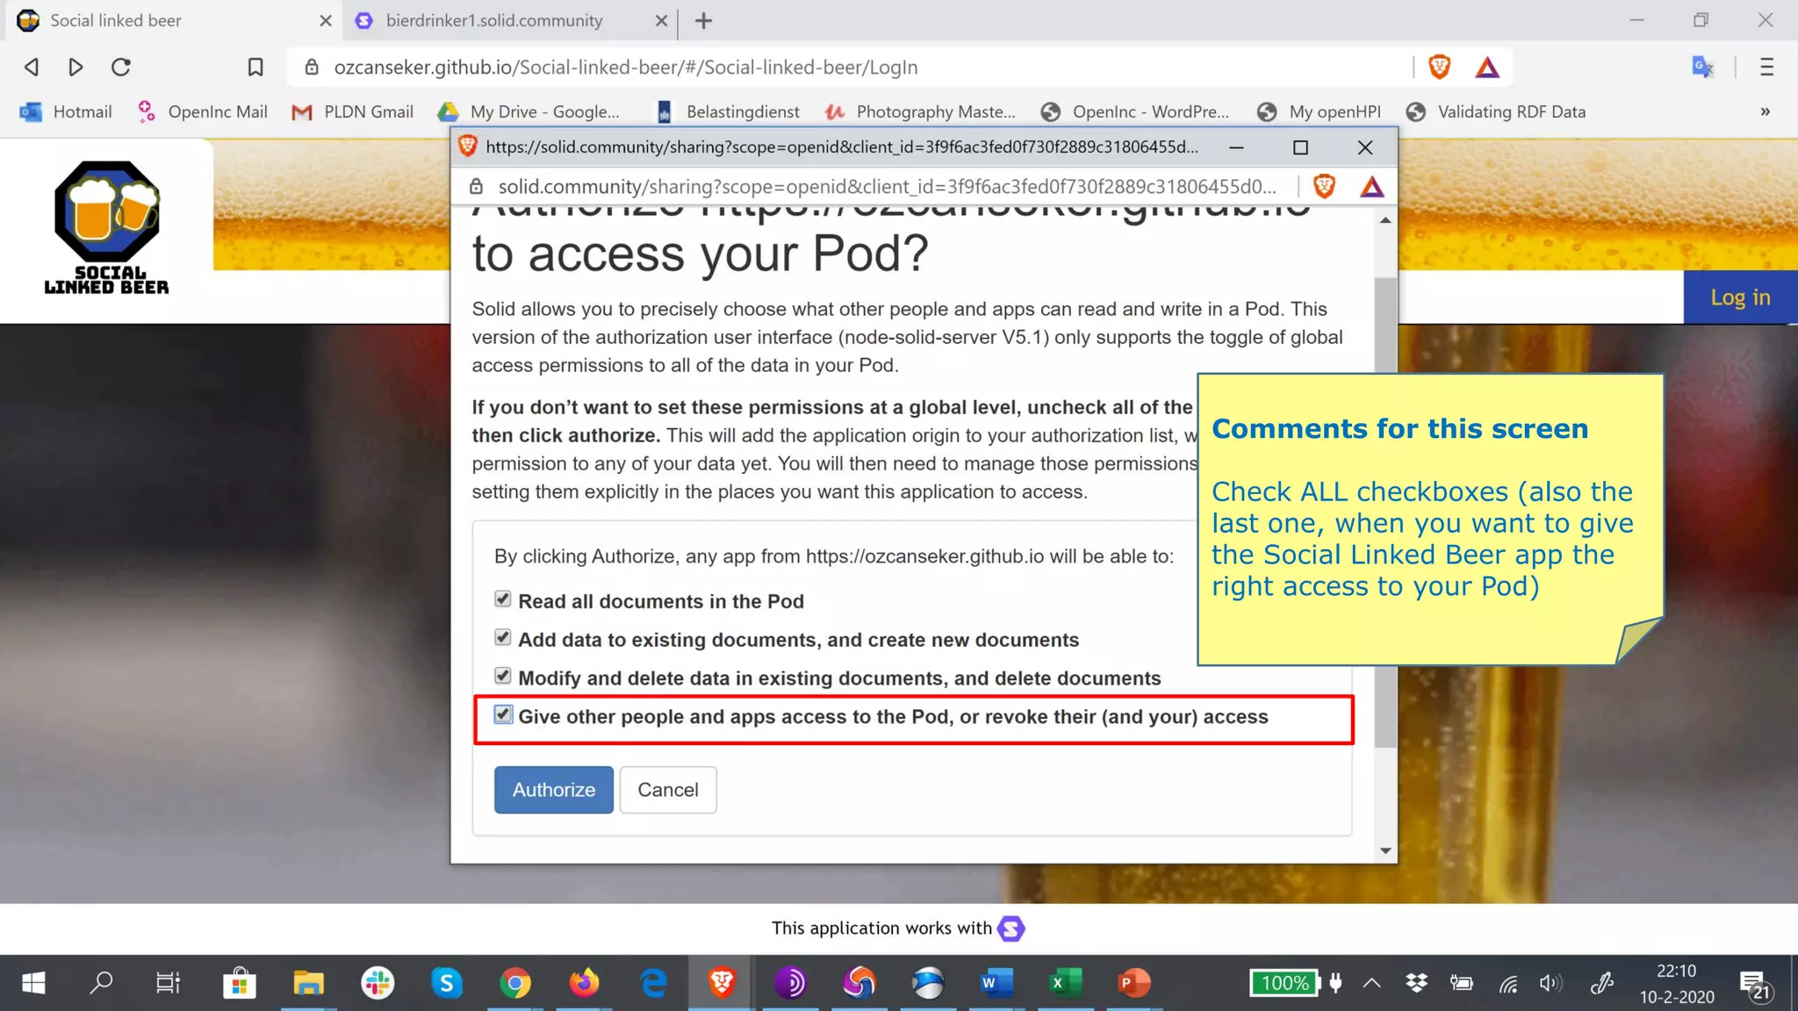Open Firefox from the taskbar
The image size is (1798, 1011).
(584, 983)
